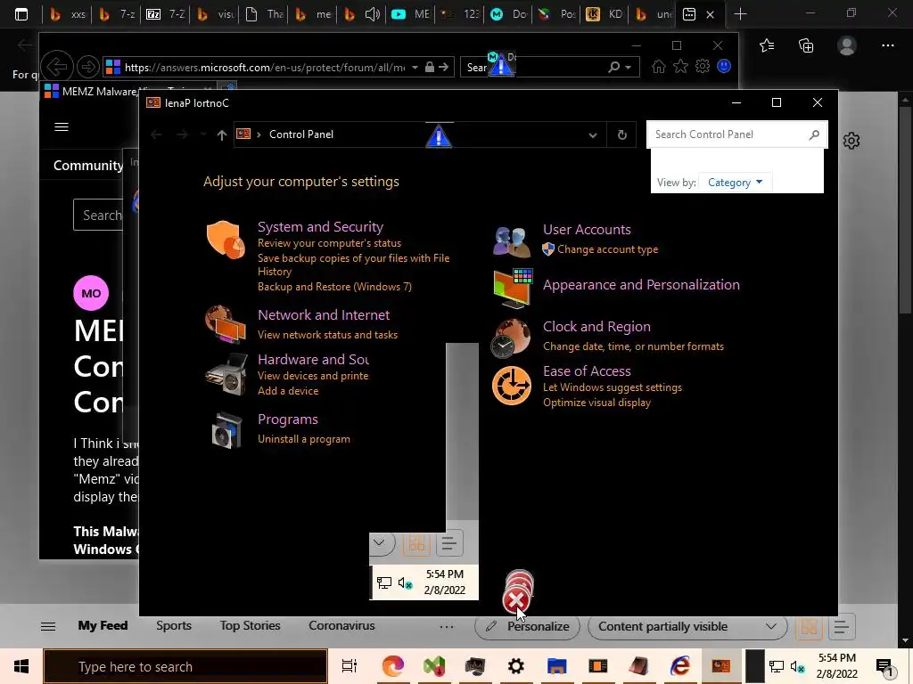The image size is (913, 684).
Task: Open Internet Explorer on the taskbar
Action: 679,666
